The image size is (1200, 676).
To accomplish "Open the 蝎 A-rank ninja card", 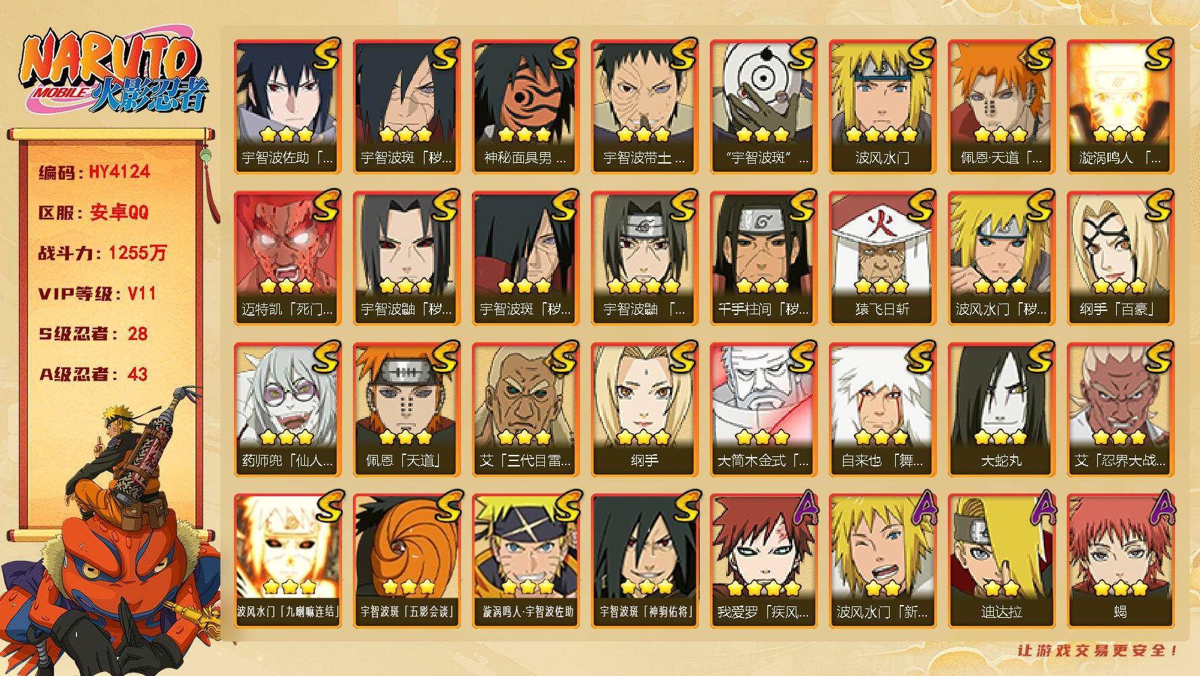I will [x=1120, y=561].
